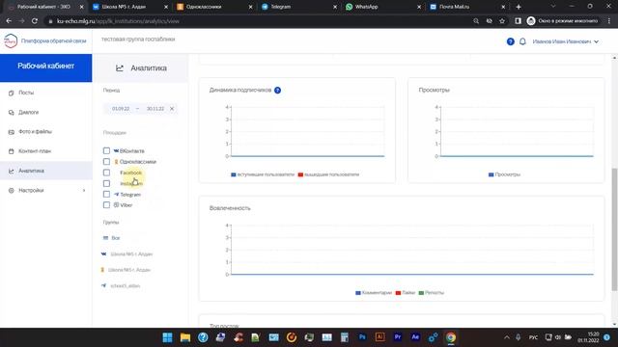The width and height of the screenshot is (618, 347).
Task: Select the VK group Школа №5 г. Алдан
Action: point(126,254)
